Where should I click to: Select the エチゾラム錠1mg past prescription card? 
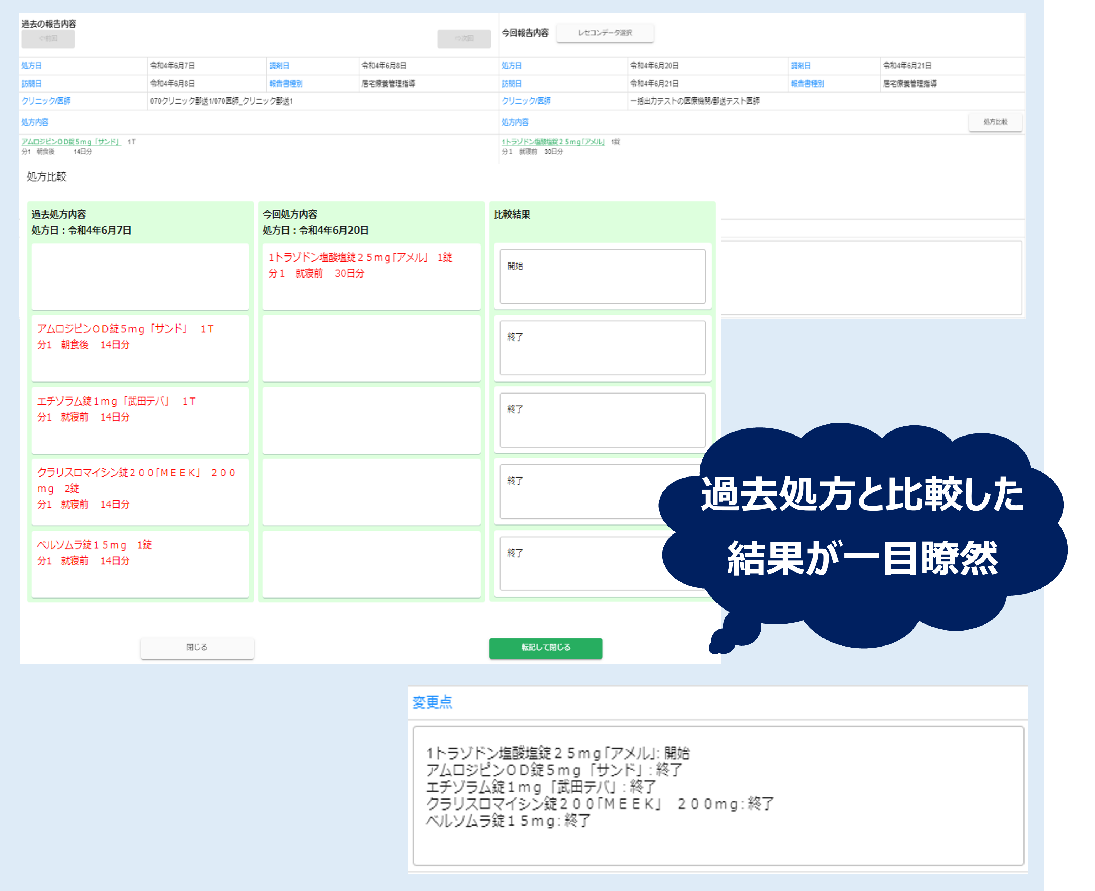coord(140,420)
